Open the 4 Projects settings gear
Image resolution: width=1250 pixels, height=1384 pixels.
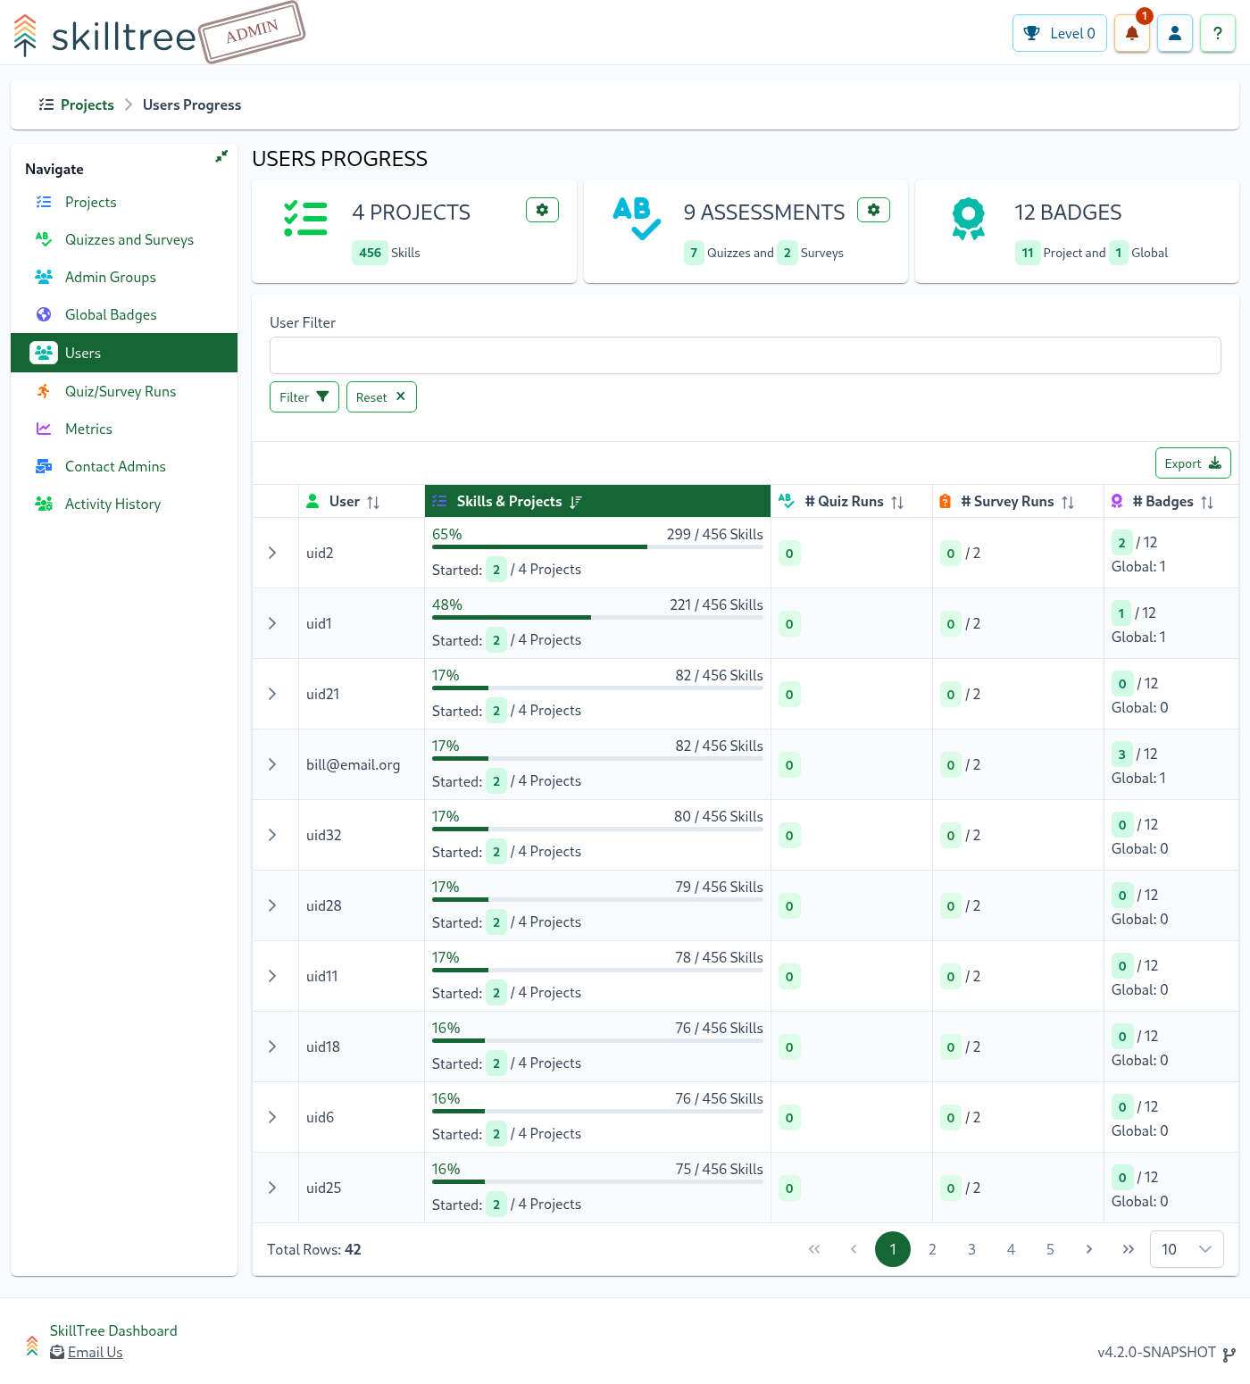coord(542,210)
